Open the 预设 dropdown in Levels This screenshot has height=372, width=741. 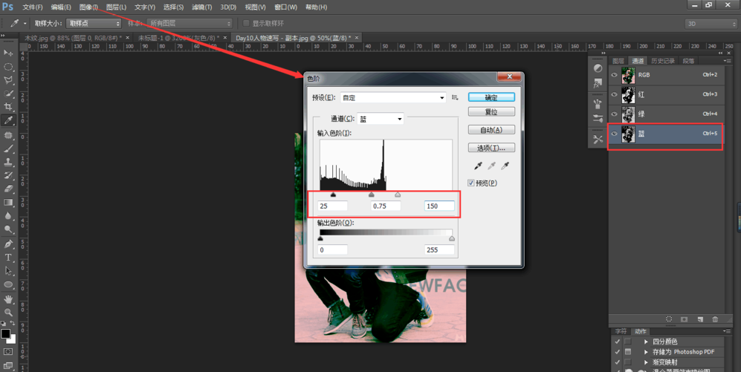point(393,98)
